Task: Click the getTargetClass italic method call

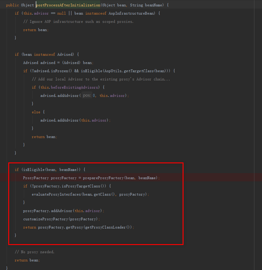Action: [x=139, y=71]
